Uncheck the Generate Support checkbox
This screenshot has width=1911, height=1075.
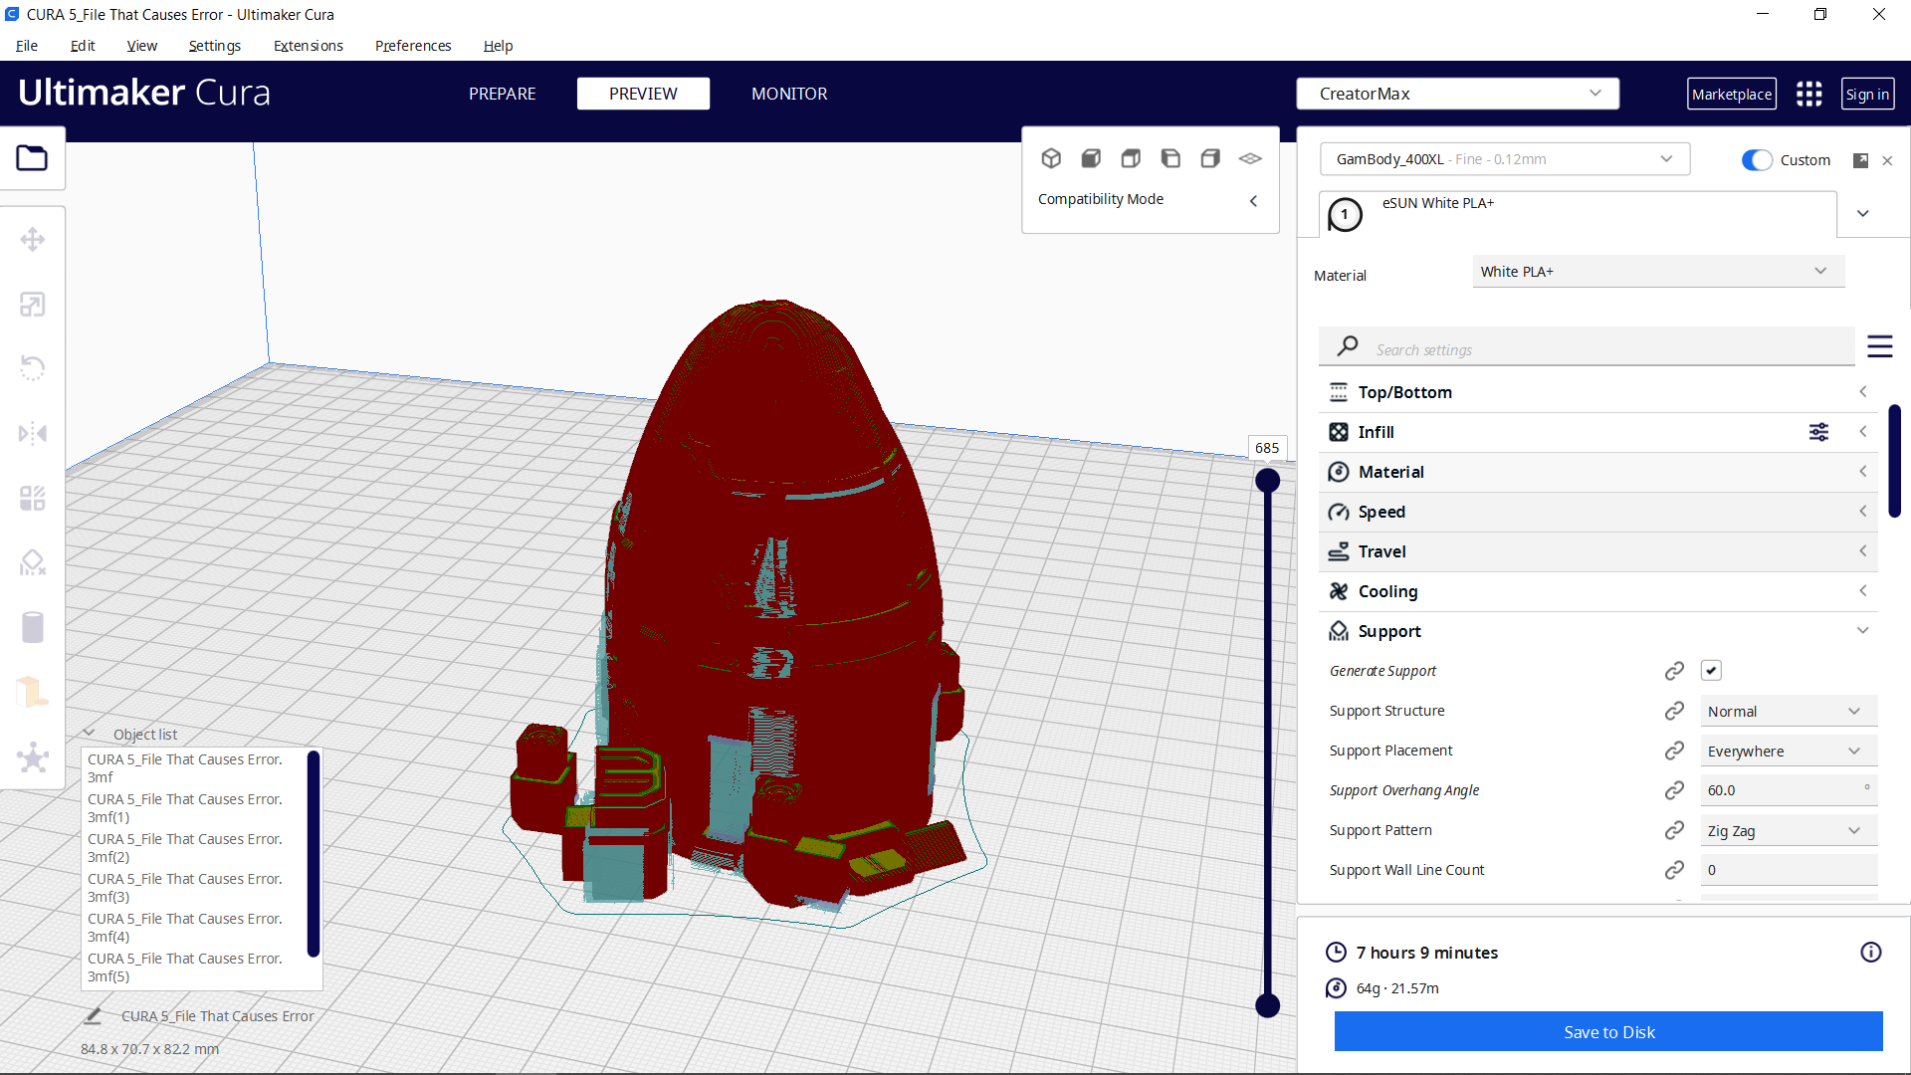(1711, 671)
